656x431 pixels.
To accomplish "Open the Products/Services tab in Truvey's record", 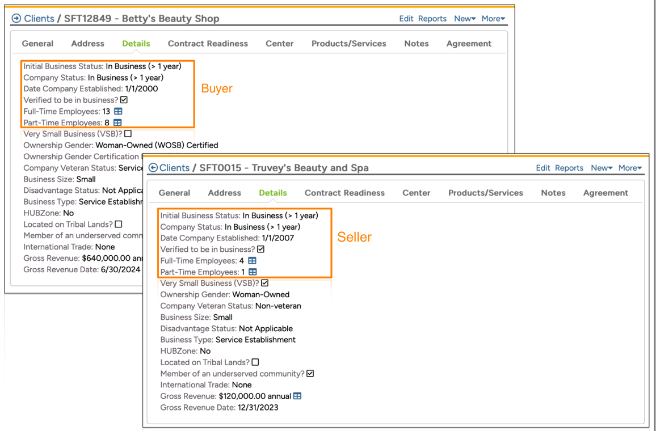I will 485,193.
